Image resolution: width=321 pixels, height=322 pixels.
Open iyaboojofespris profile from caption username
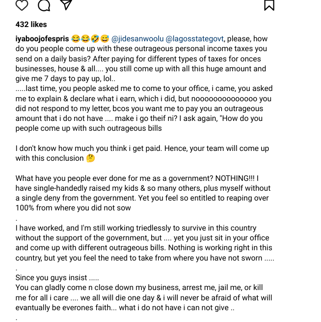pos(42,39)
